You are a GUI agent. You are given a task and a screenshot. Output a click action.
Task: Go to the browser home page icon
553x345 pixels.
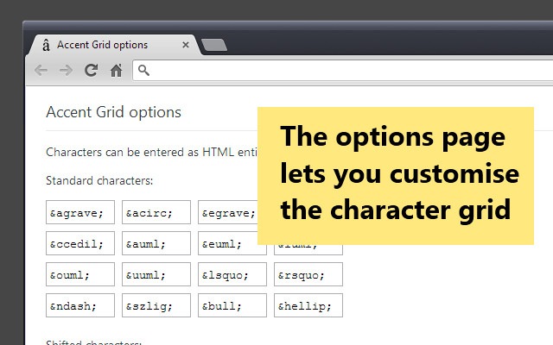coord(116,71)
